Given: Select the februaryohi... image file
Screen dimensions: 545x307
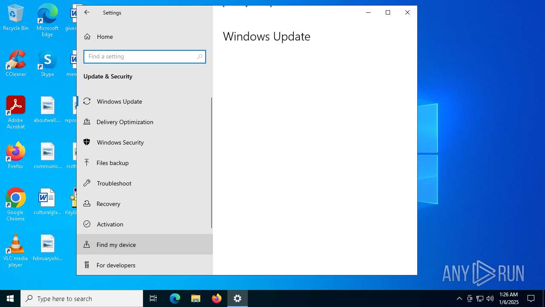Looking at the screenshot, I should coord(47,248).
